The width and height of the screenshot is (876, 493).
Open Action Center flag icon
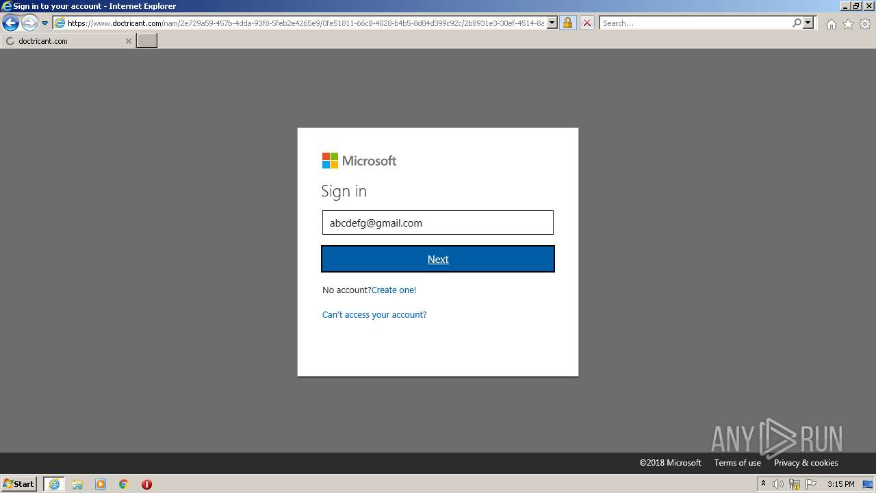811,484
